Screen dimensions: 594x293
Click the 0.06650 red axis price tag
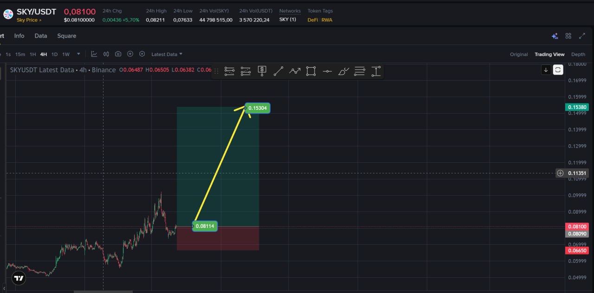pos(577,250)
